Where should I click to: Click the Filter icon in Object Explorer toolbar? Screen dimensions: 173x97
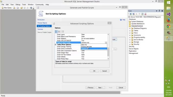pyautogui.click(x=139, y=14)
